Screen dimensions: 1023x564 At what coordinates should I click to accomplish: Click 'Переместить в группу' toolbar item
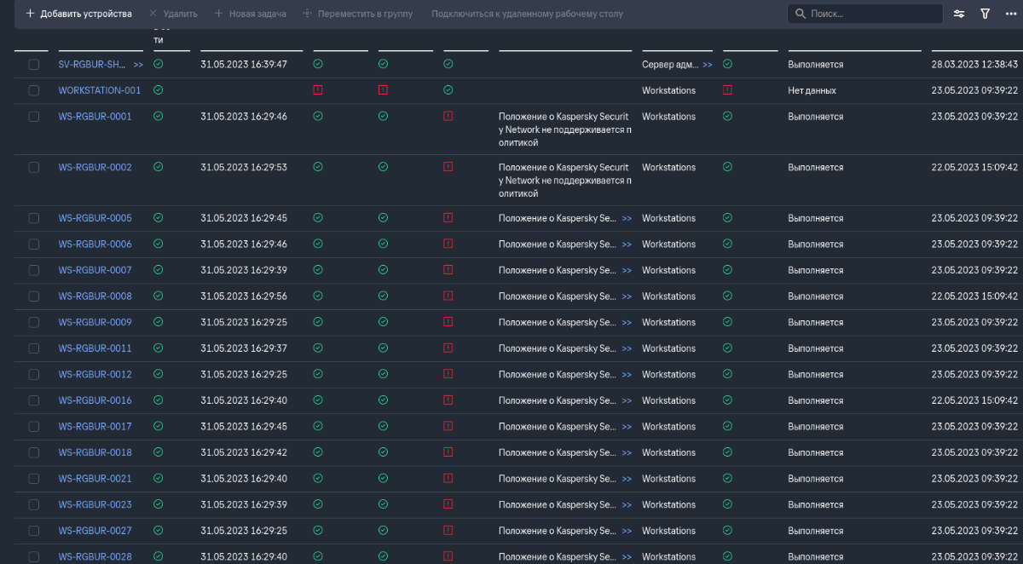pos(357,14)
